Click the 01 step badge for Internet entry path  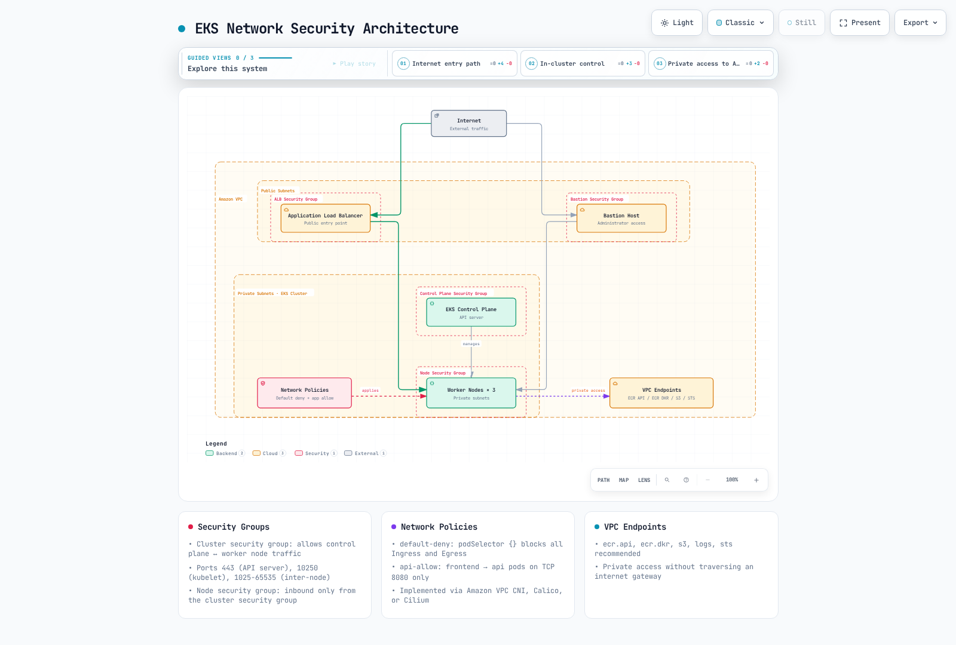(403, 63)
